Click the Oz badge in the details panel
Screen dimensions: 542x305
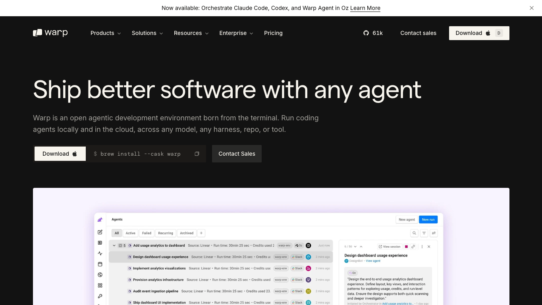click(x=352, y=273)
